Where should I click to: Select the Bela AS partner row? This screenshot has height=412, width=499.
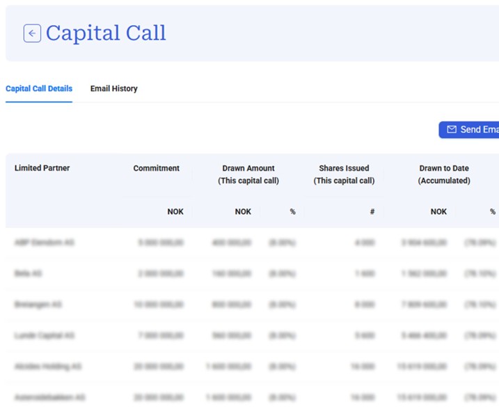(29, 274)
